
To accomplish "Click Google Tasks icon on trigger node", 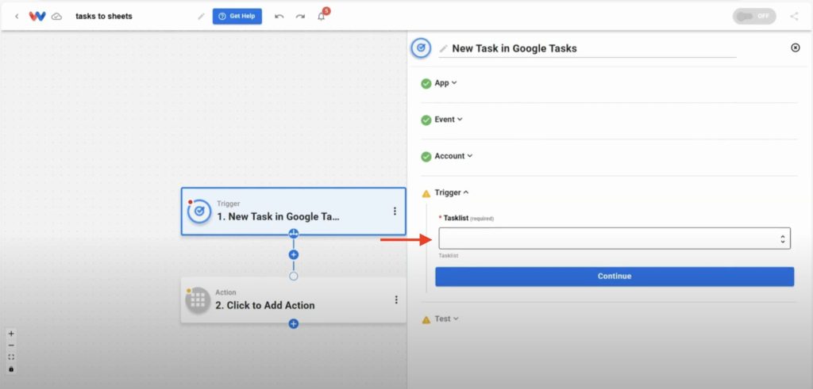I will pyautogui.click(x=199, y=211).
